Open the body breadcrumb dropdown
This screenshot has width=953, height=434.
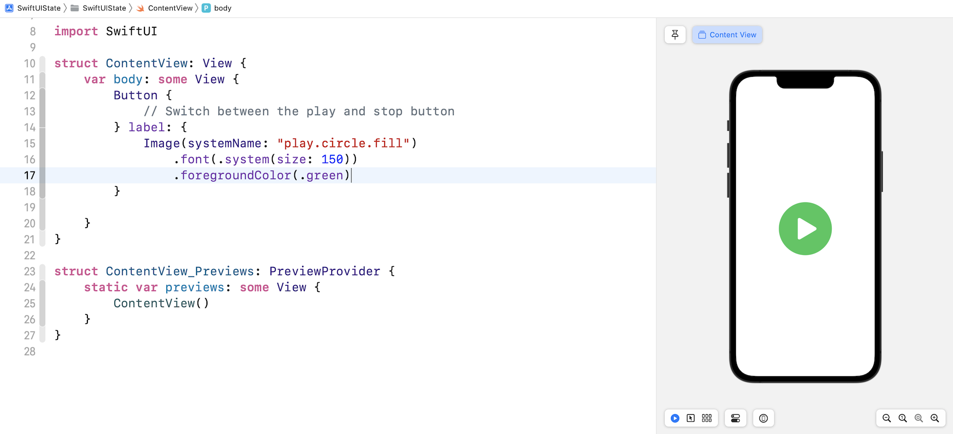click(x=222, y=8)
